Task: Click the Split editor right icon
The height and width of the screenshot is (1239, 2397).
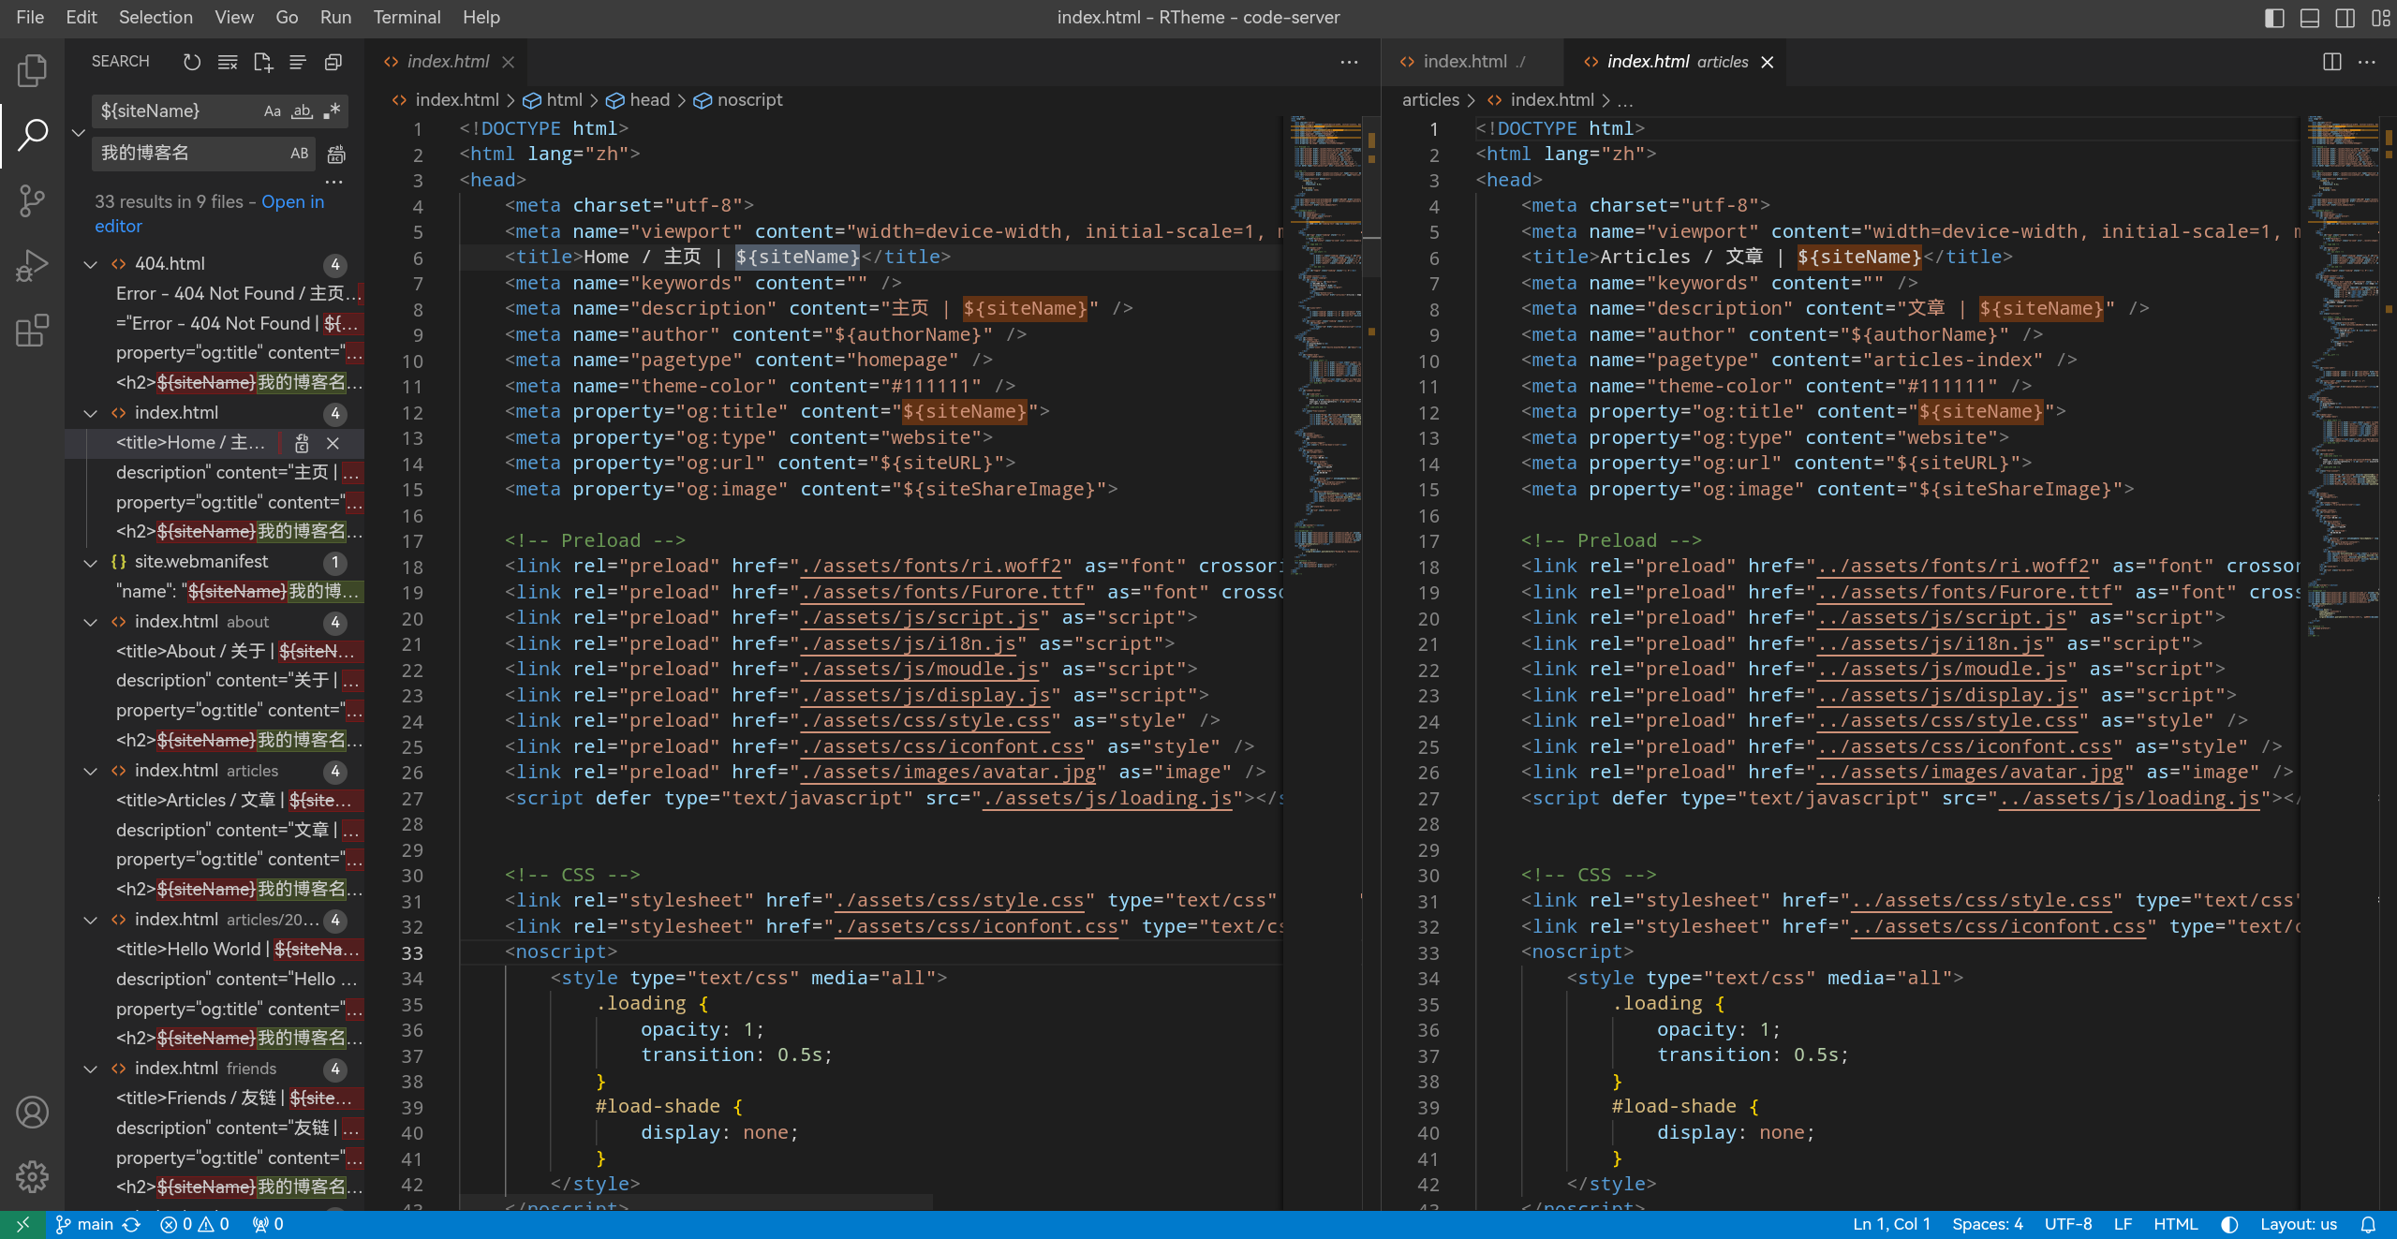Action: 2332,60
